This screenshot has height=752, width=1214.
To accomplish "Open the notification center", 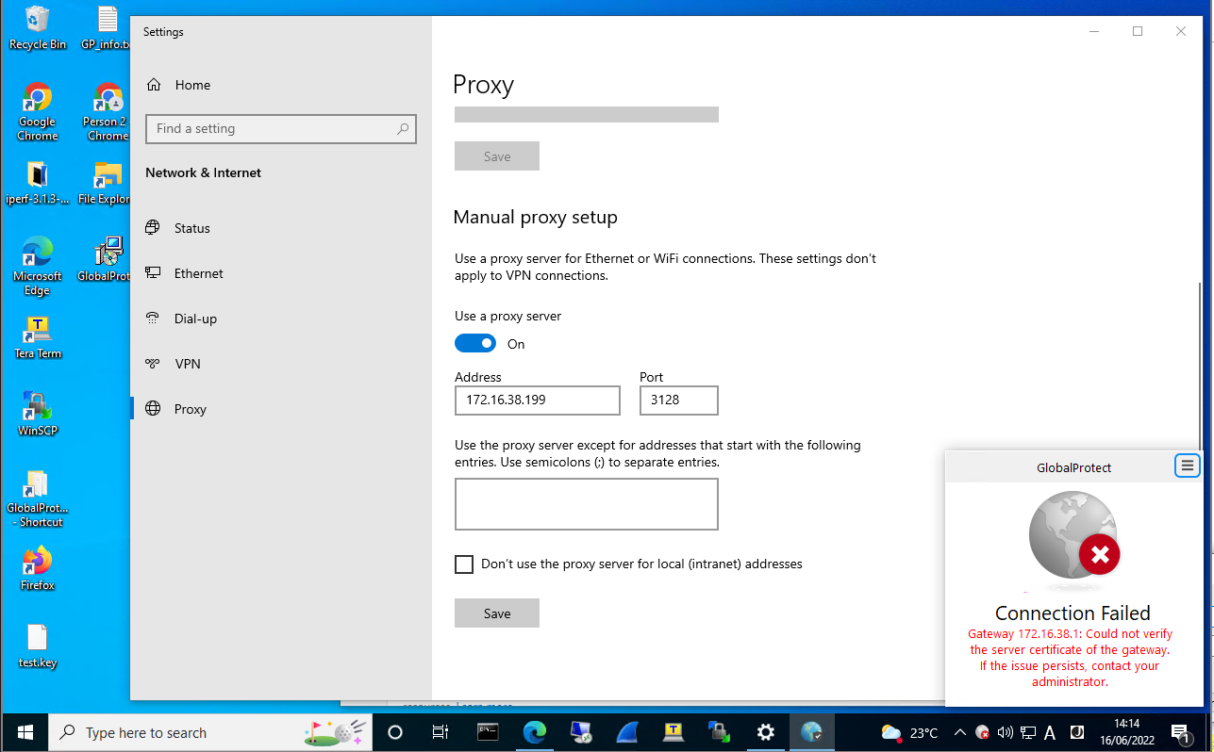I will coord(1180,732).
